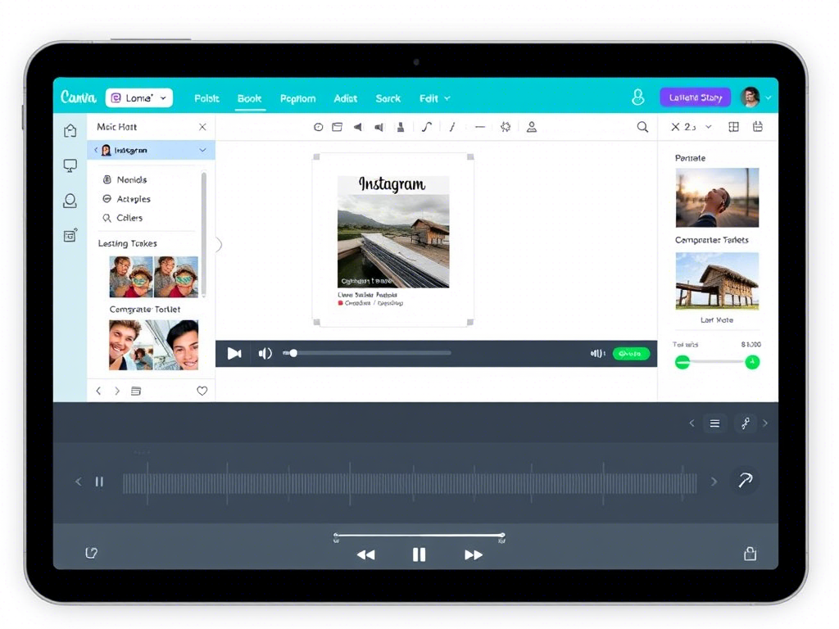This screenshot has width=839, height=629.
Task: Click the preview progress slider
Action: point(367,353)
